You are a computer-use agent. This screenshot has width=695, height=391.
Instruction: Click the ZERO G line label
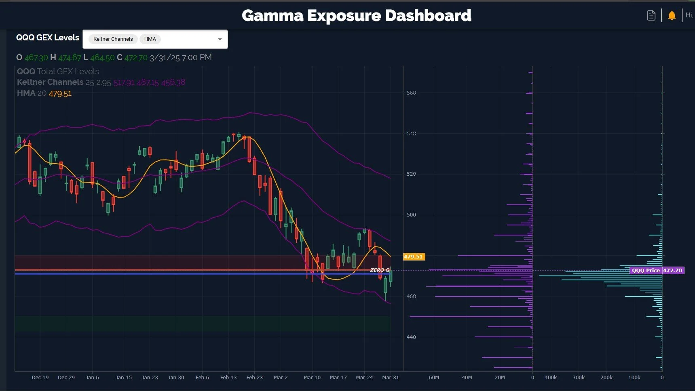(x=380, y=270)
